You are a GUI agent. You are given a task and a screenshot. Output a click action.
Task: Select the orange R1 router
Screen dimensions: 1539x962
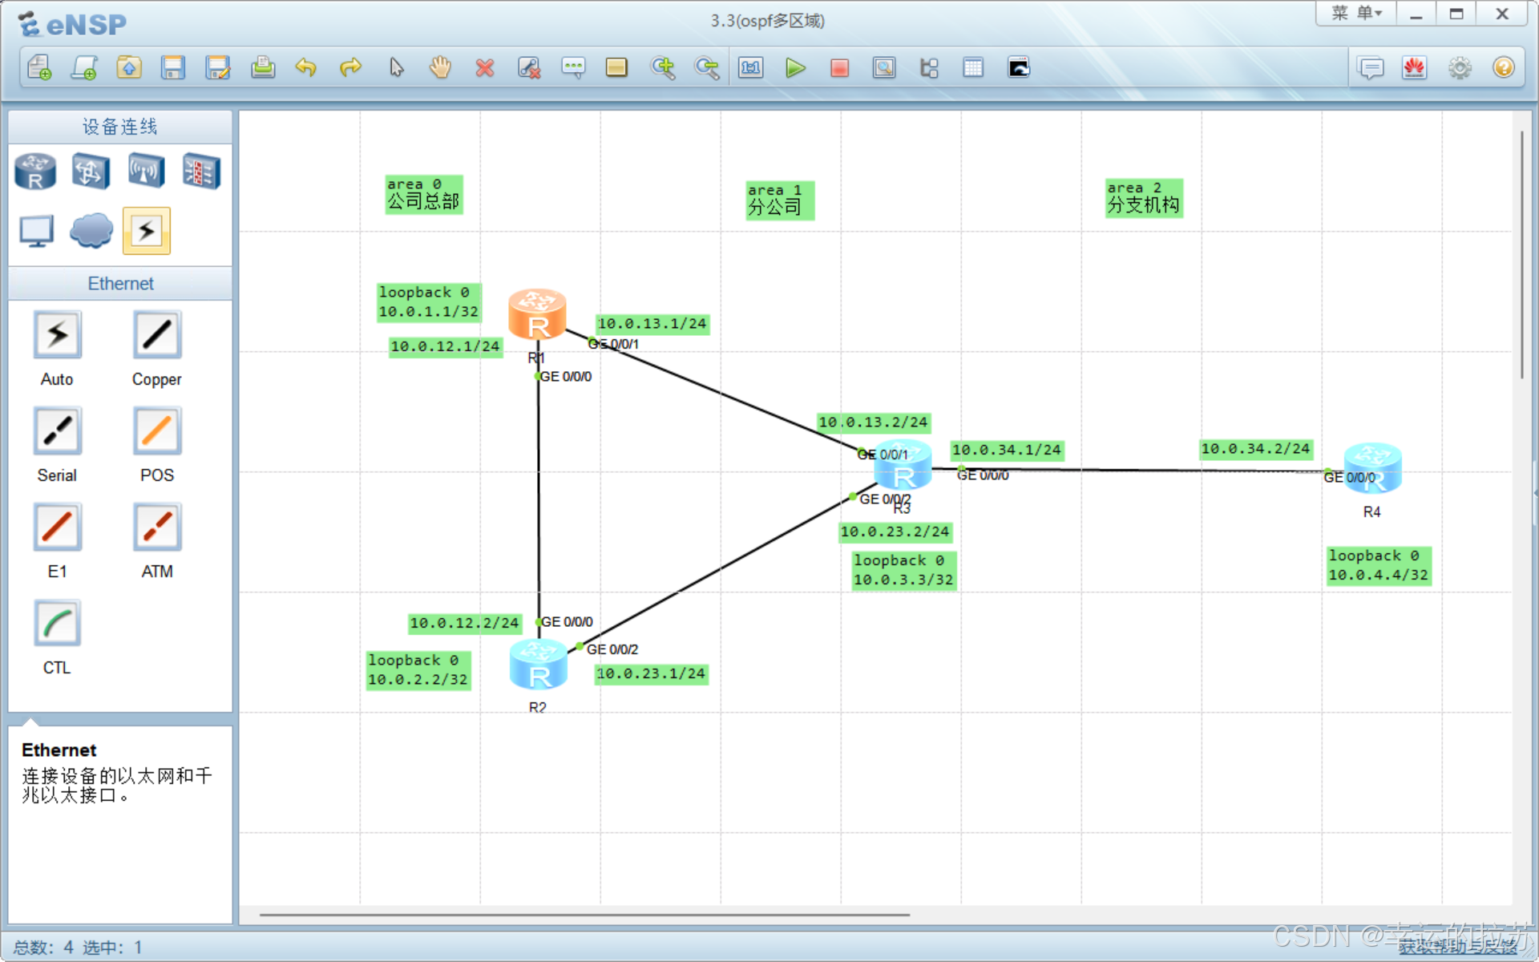coord(537,313)
